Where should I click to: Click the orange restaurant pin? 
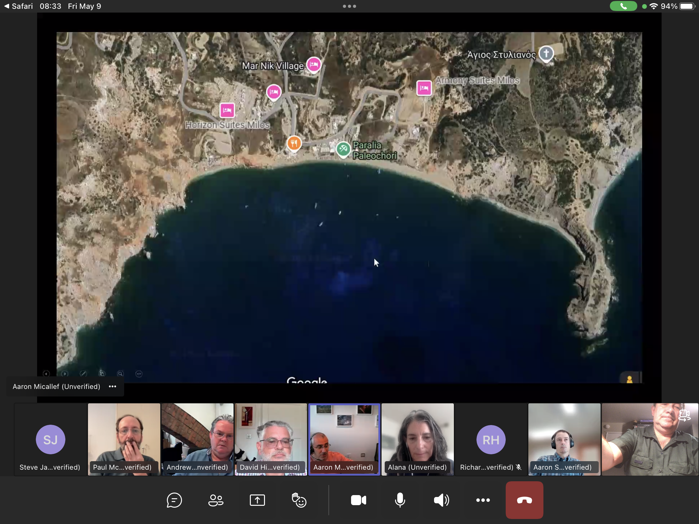(x=294, y=144)
